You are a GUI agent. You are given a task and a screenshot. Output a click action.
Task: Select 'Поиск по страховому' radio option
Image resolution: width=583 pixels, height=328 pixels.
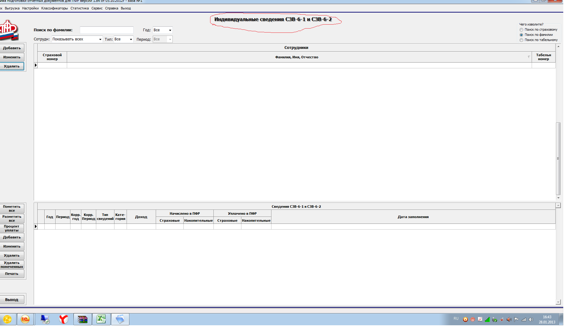pos(521,30)
